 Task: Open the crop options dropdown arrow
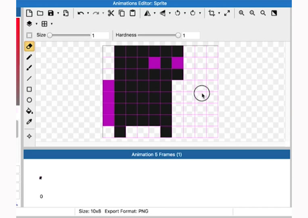(219, 13)
